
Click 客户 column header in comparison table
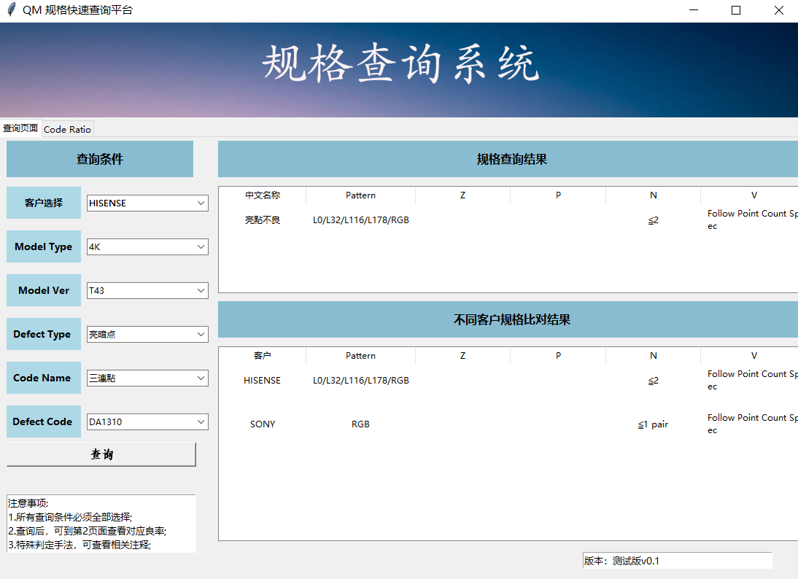[x=263, y=356]
